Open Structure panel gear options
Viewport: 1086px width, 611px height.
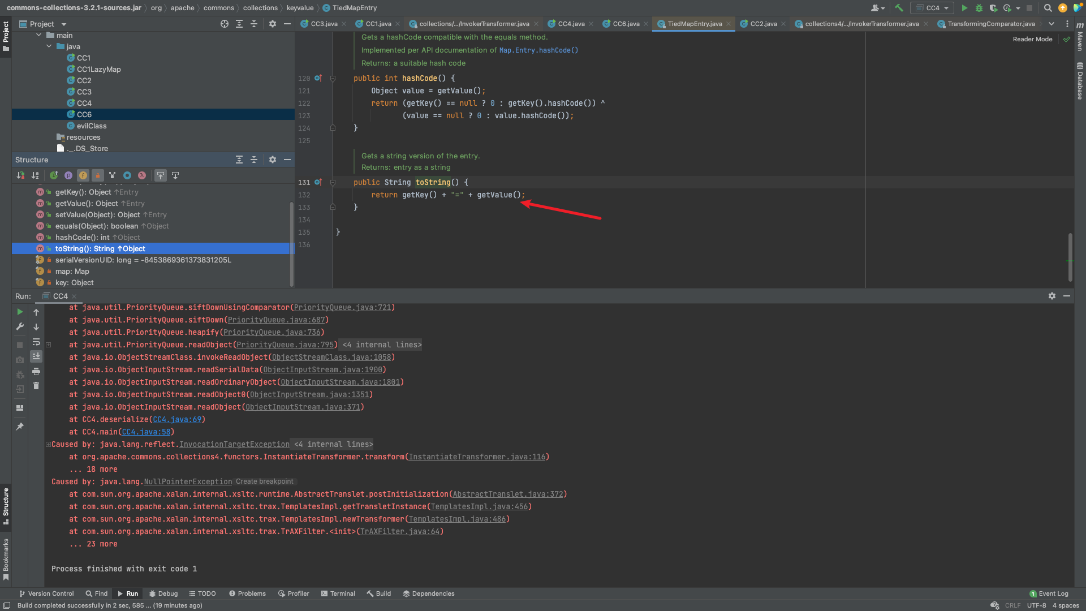coord(273,160)
